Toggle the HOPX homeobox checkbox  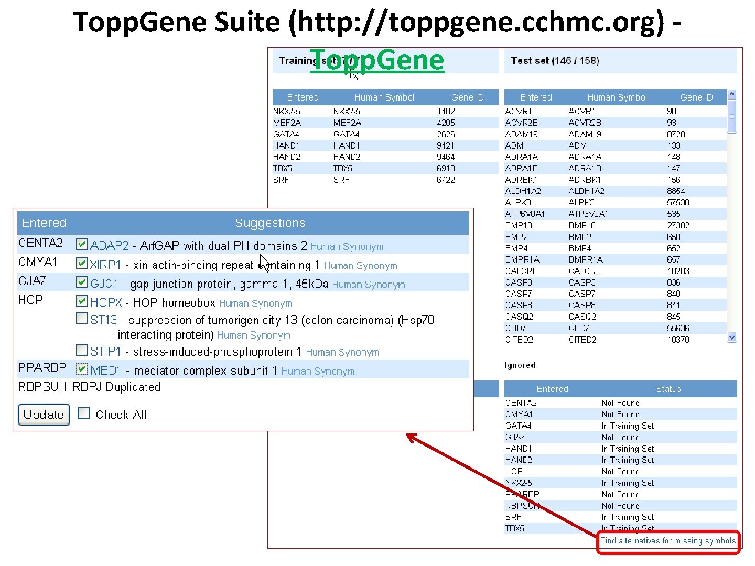82,301
